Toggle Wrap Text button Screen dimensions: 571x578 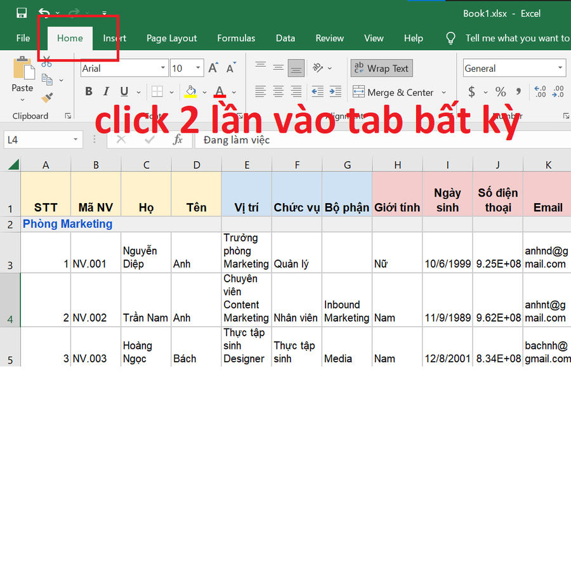pos(381,68)
